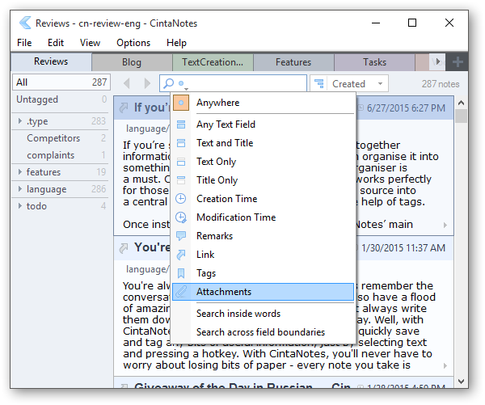Screen dimensions: 485x405
Task: Click link icon of note 'You're'
Action: pyautogui.click(x=124, y=248)
